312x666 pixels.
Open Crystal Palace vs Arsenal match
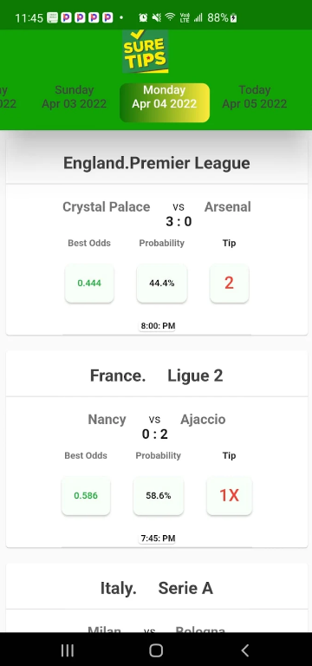point(157,213)
